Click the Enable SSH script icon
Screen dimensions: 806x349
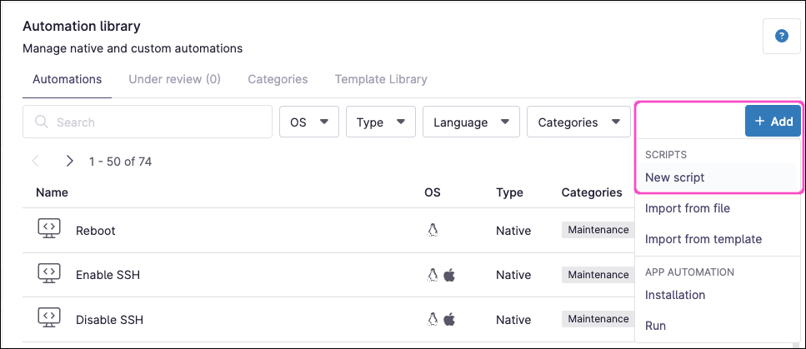click(49, 275)
